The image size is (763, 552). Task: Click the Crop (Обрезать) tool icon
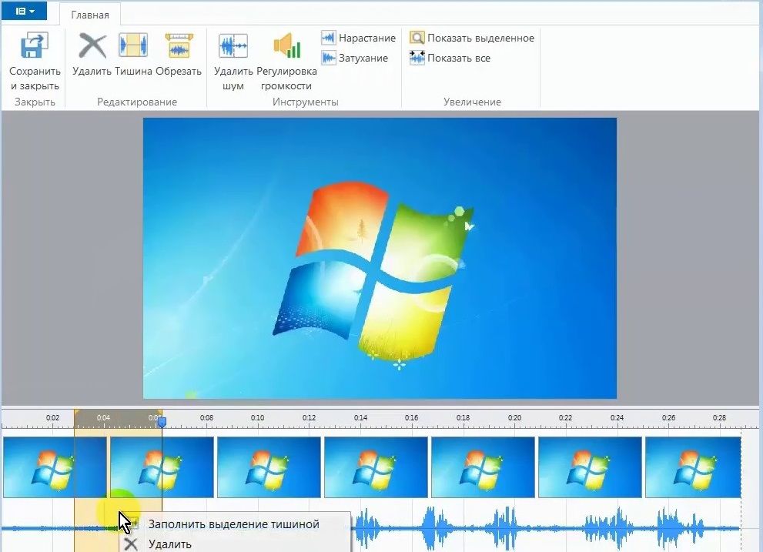click(x=179, y=46)
